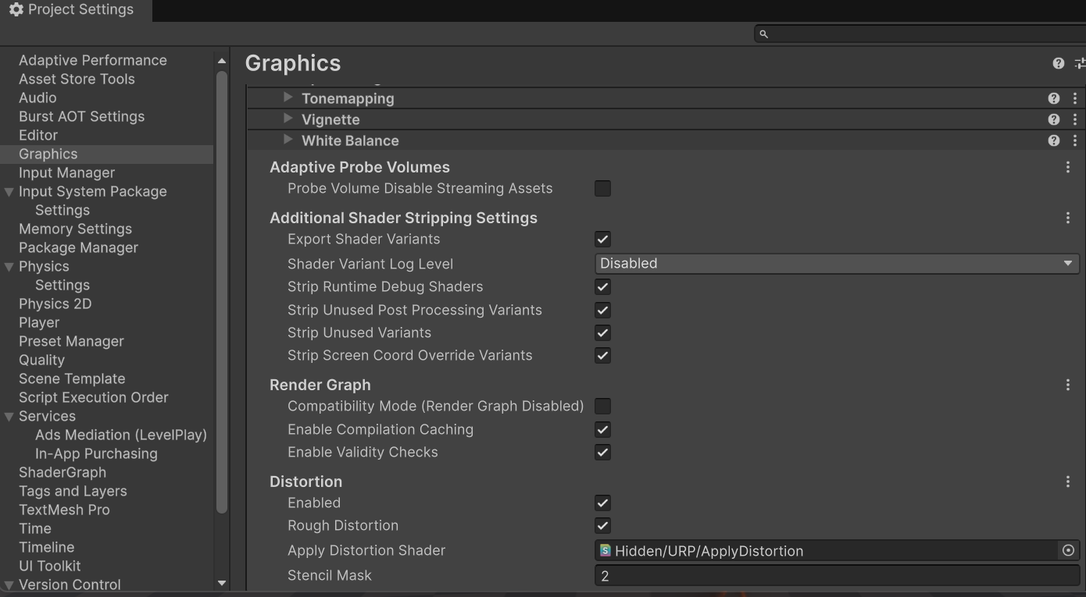Expand the Tonemapping foldout
Viewport: 1086px width, 597px height.
(x=288, y=98)
